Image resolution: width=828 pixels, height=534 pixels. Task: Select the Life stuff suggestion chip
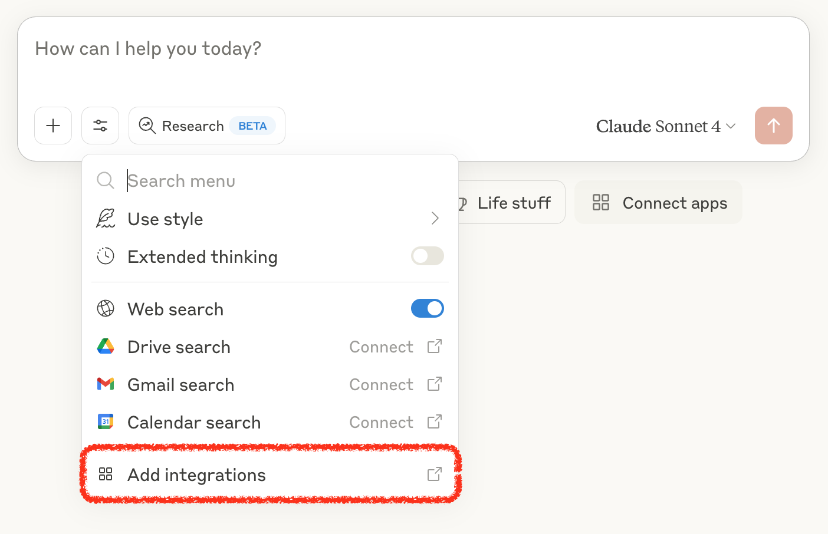(512, 202)
